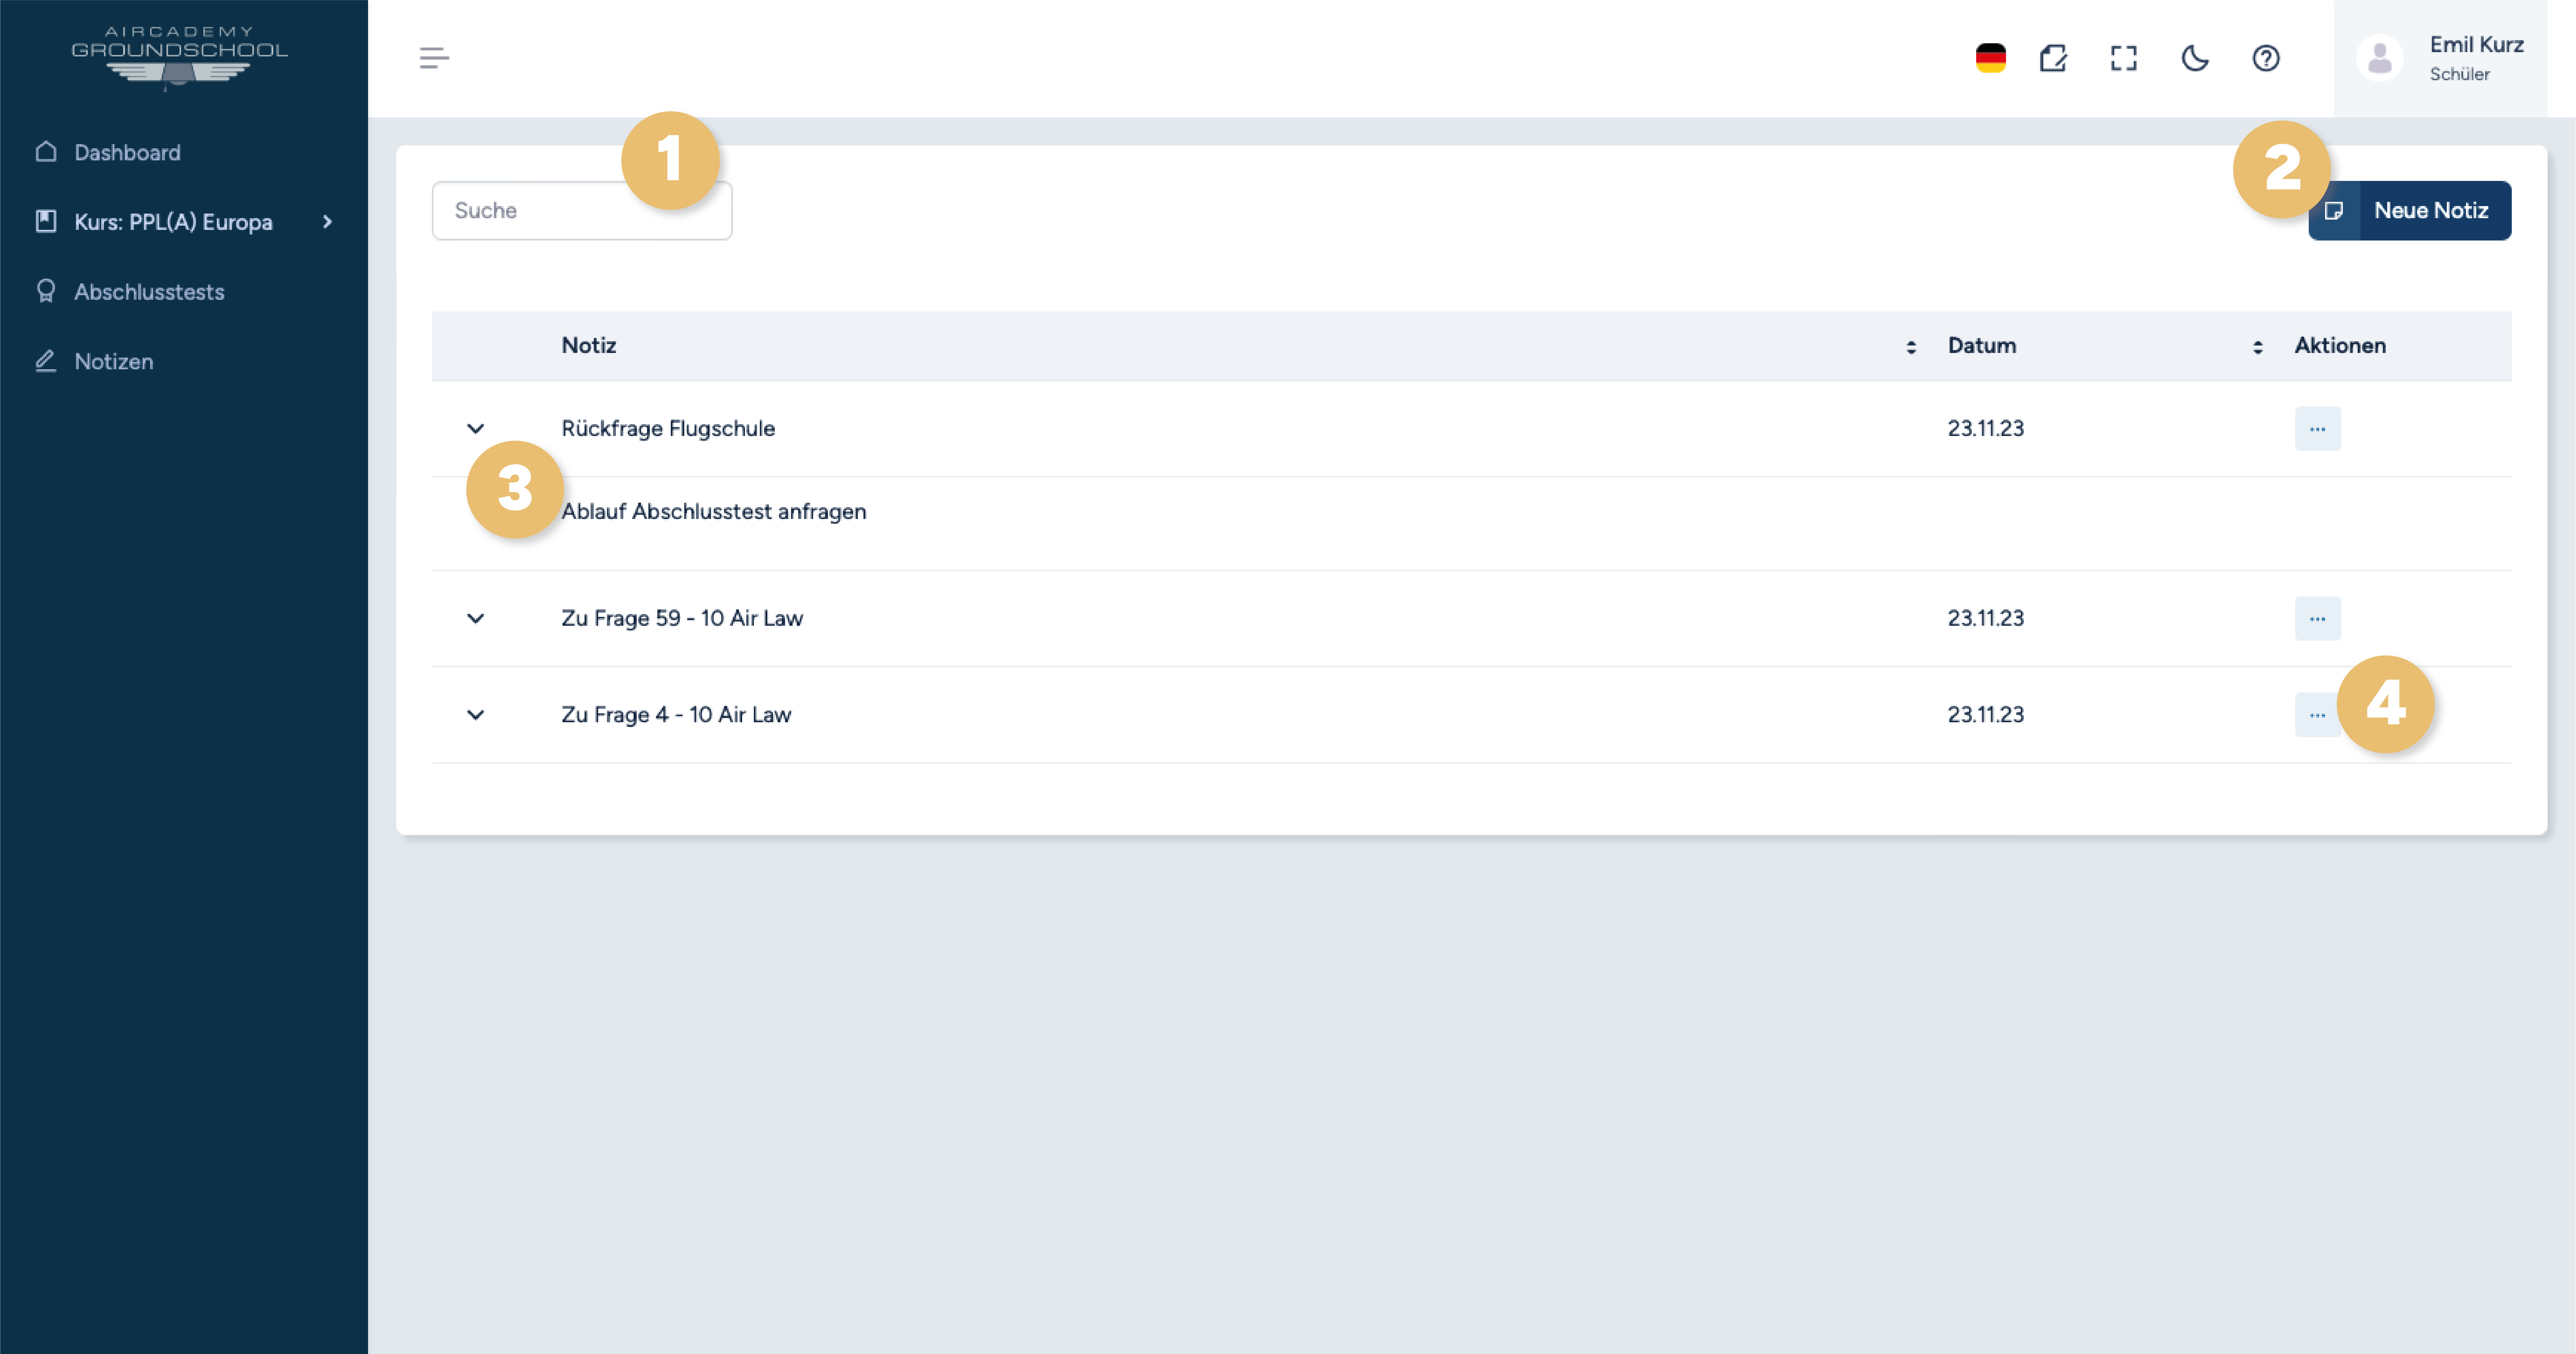The height and width of the screenshot is (1354, 2576).
Task: Select the note title Zu Frage 59 - 10 Air Law
Action: point(682,619)
